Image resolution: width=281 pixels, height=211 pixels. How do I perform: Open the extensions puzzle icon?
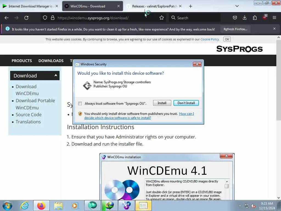pyautogui.click(x=255, y=18)
